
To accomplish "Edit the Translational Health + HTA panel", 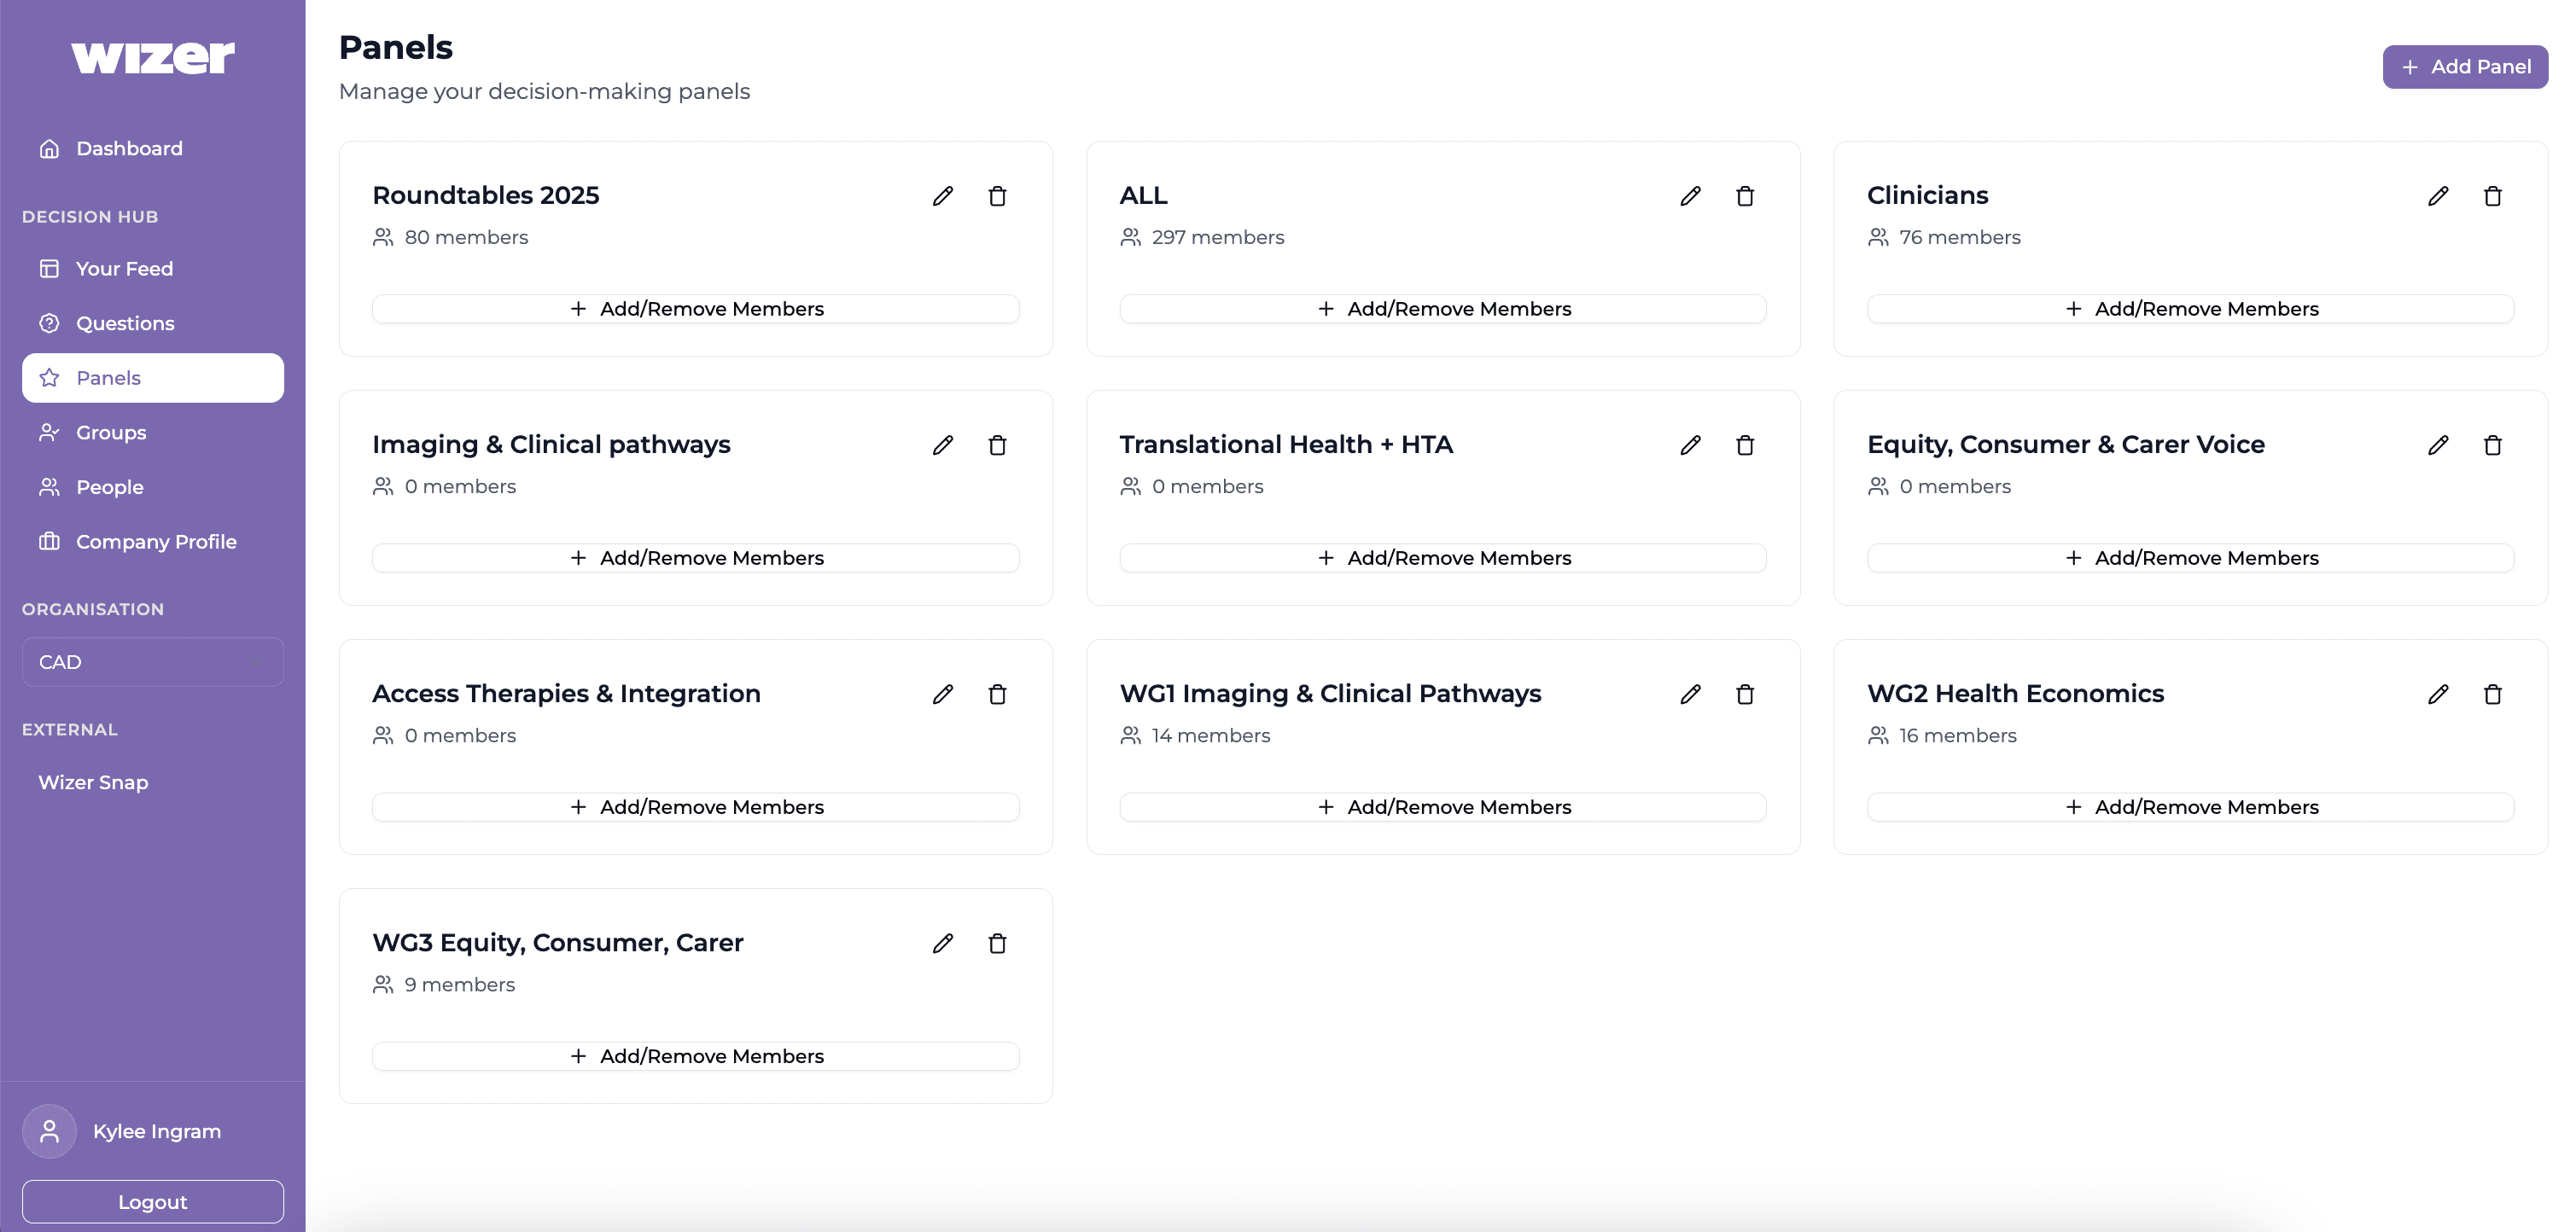I will click(1689, 445).
